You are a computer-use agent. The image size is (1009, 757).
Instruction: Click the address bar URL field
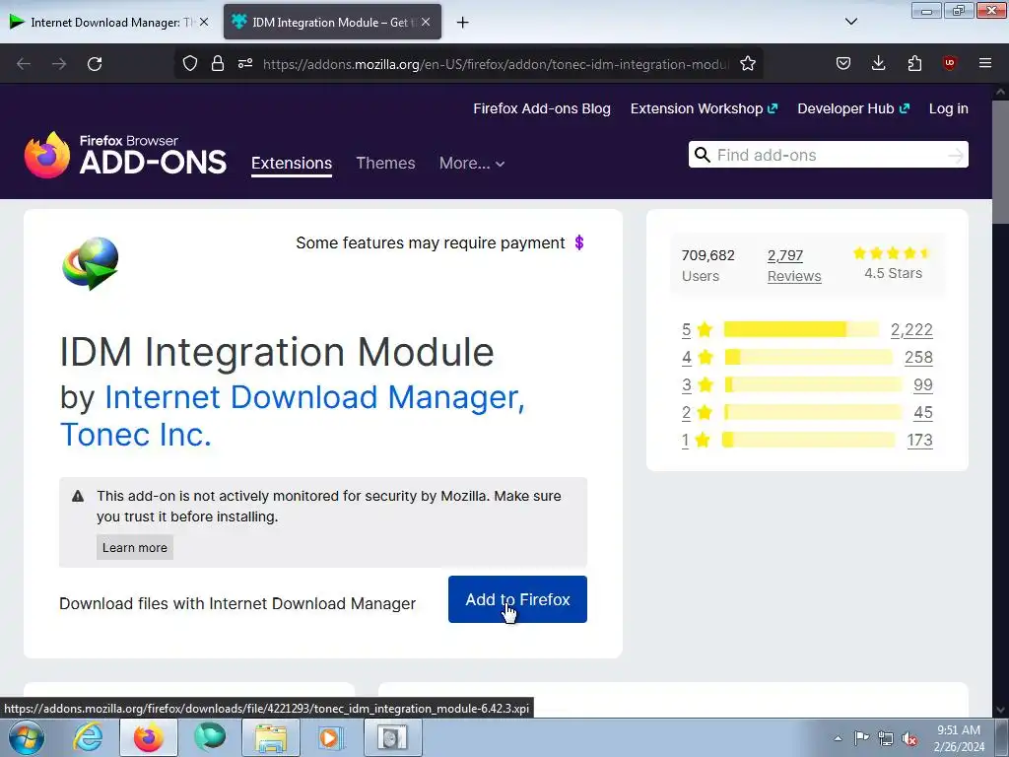pos(496,64)
